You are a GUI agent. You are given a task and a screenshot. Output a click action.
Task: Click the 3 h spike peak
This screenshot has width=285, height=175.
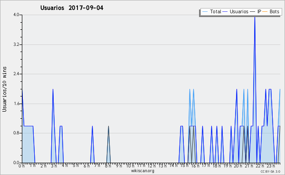53,89
